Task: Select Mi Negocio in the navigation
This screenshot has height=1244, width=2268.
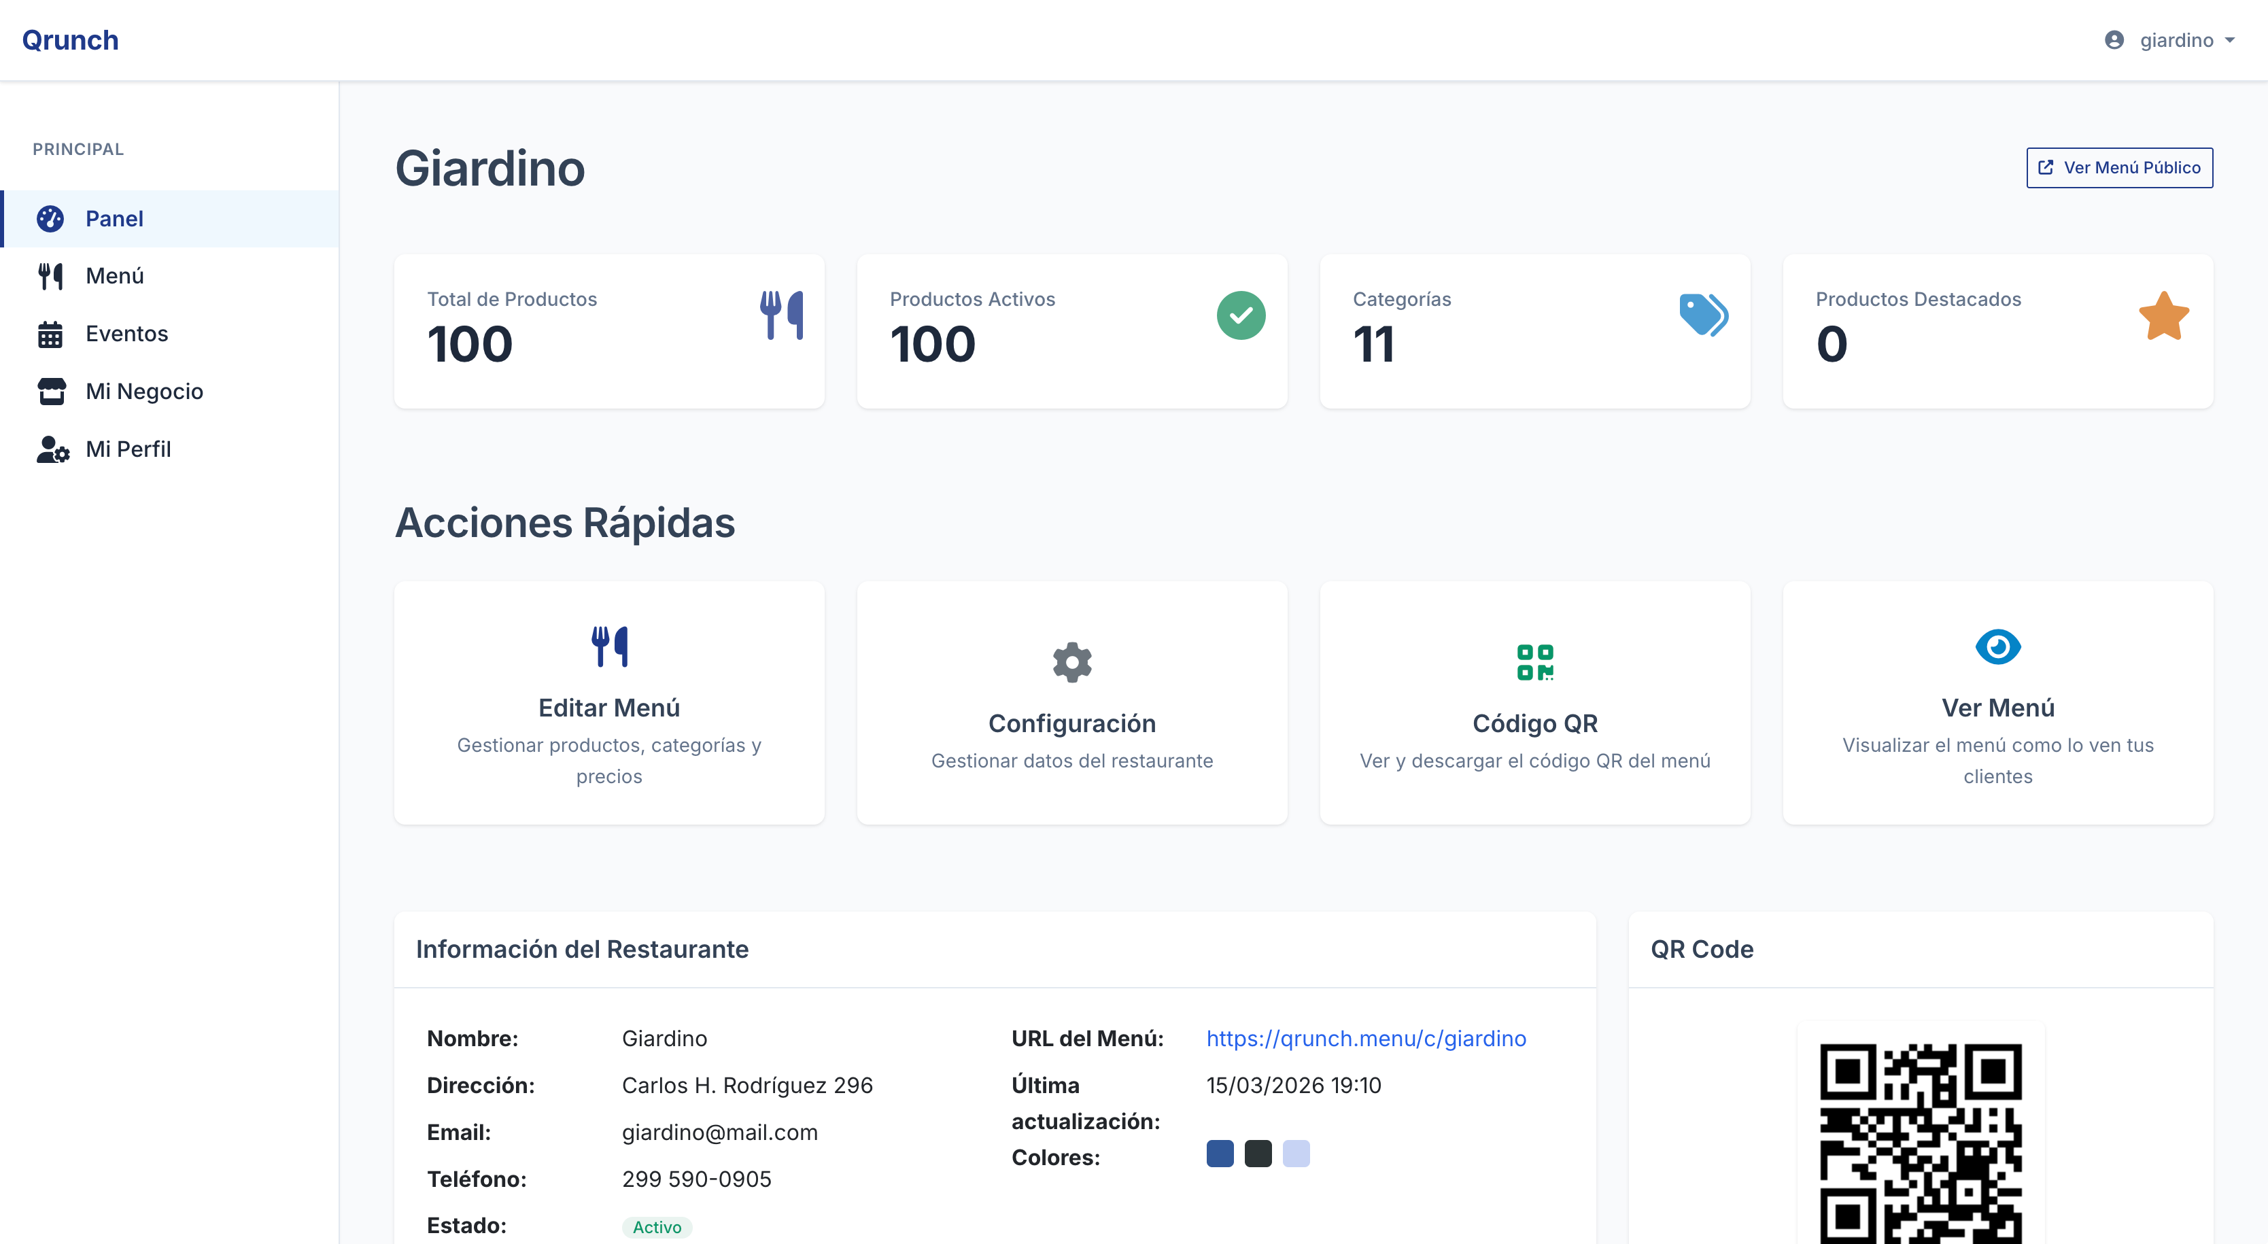Action: [x=144, y=391]
